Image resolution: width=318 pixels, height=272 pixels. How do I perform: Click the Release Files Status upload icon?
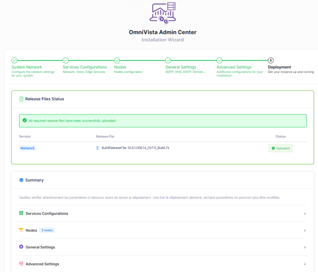pyautogui.click(x=21, y=99)
